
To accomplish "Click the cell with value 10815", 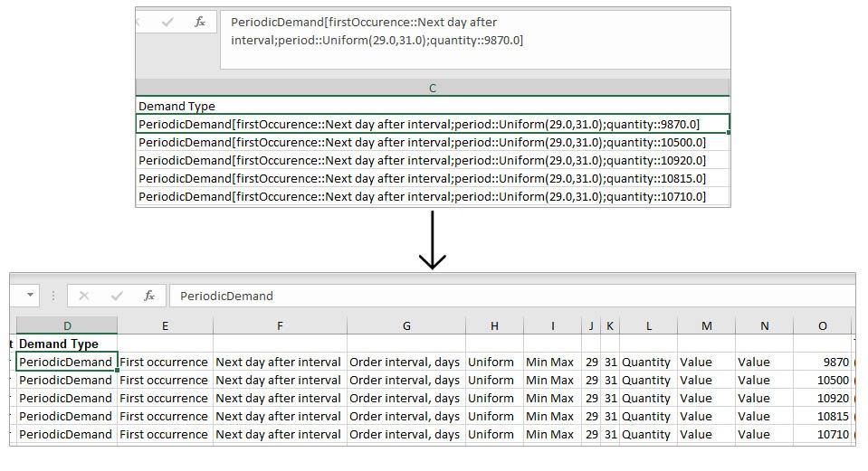I will point(823,416).
